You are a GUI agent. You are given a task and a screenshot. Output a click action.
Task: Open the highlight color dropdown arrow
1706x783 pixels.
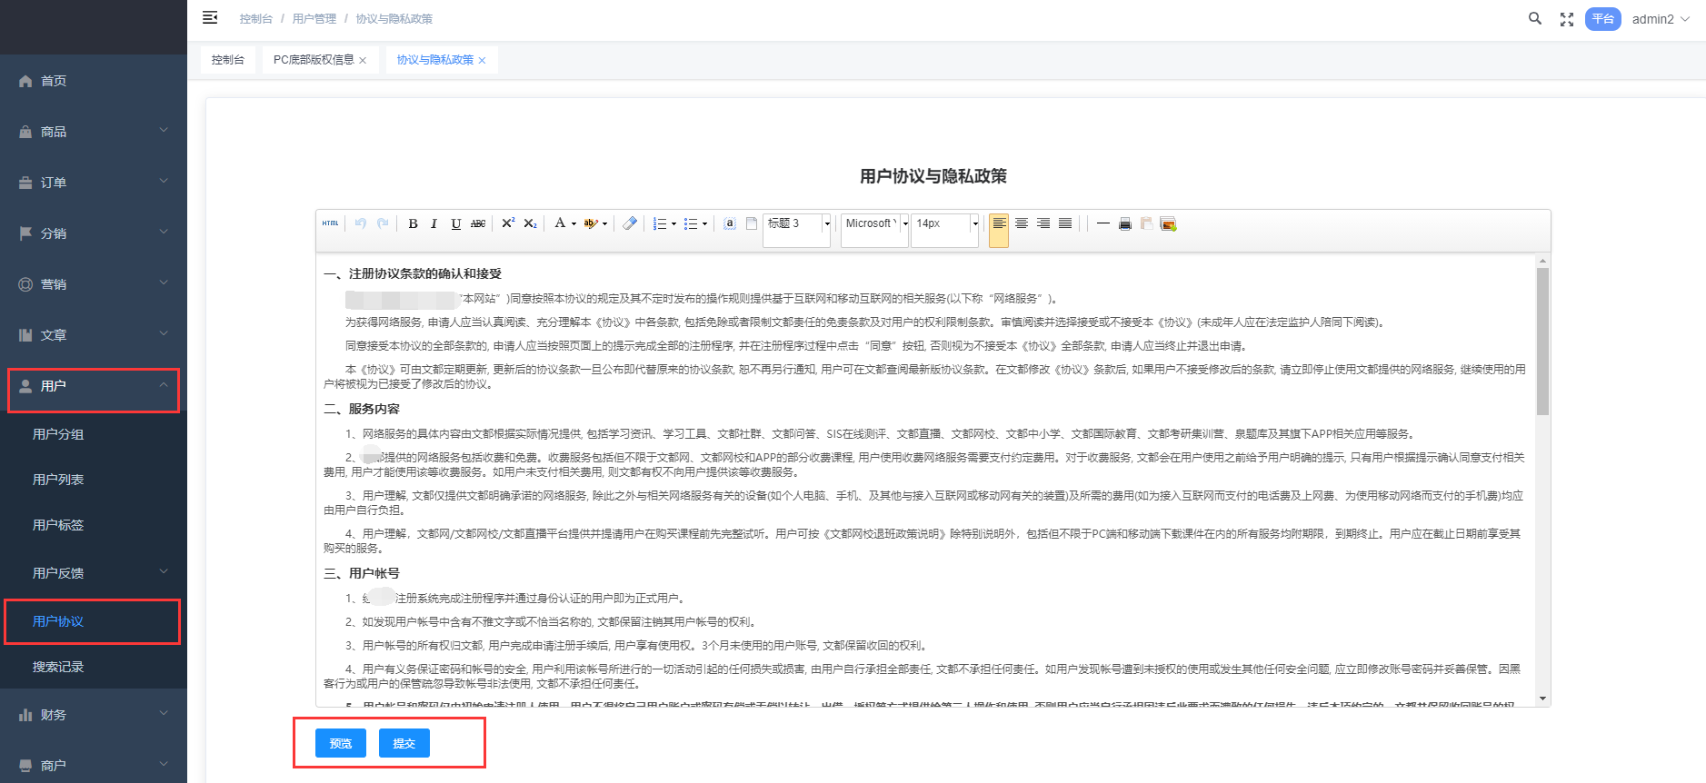tap(604, 223)
